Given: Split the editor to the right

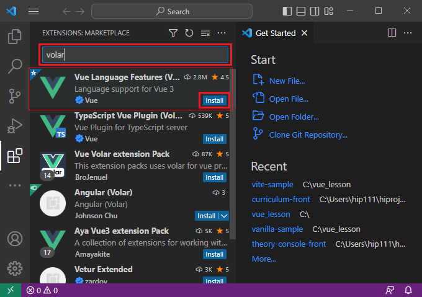Looking at the screenshot, I should (392, 33).
